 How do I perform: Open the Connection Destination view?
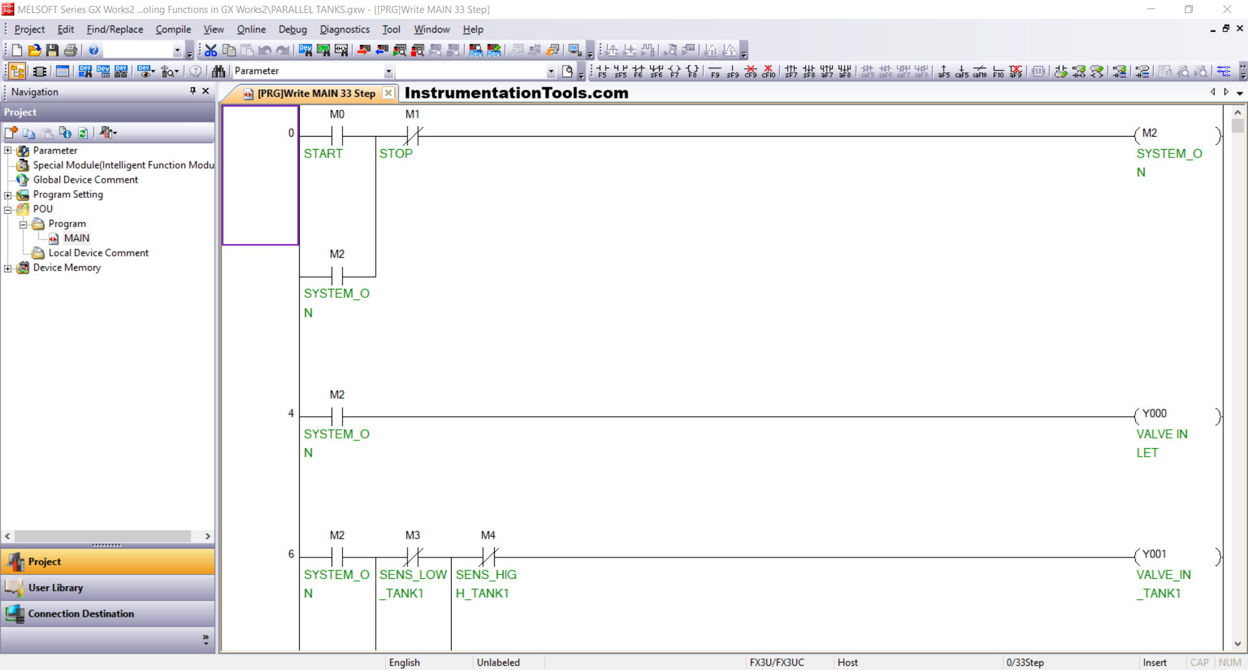pos(108,613)
